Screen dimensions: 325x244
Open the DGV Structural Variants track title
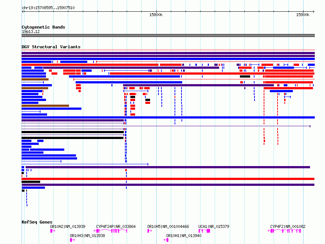coord(51,47)
